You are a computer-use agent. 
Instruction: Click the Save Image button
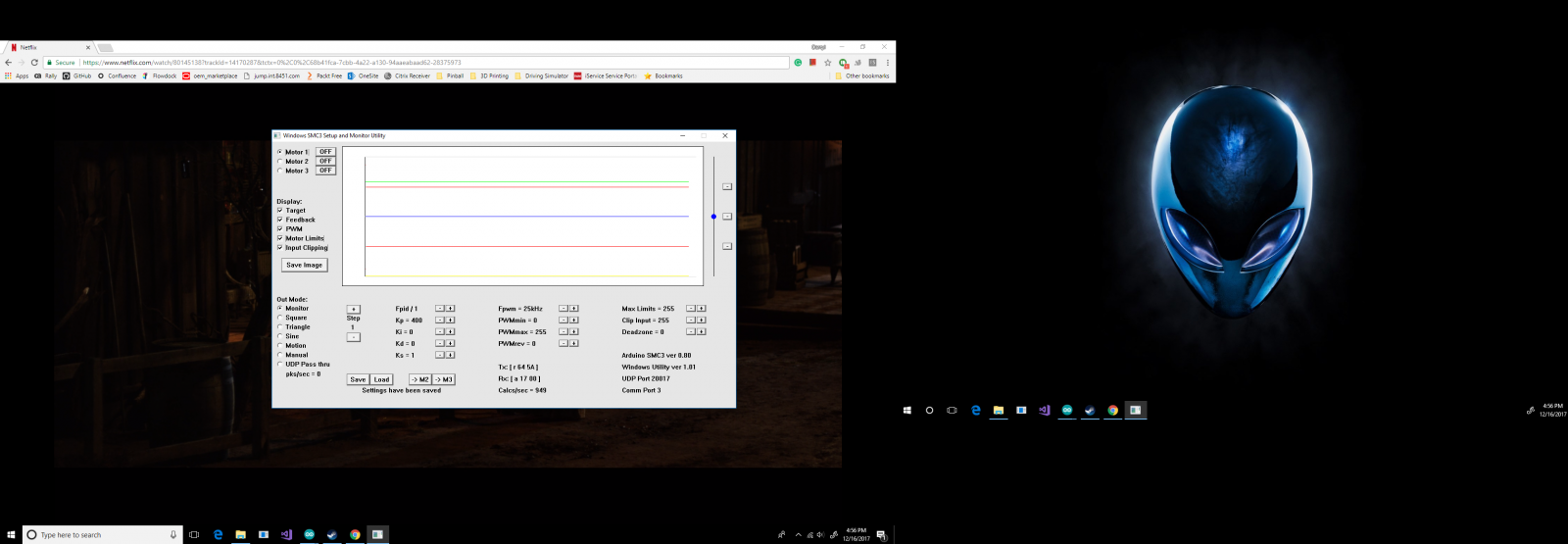tap(304, 266)
